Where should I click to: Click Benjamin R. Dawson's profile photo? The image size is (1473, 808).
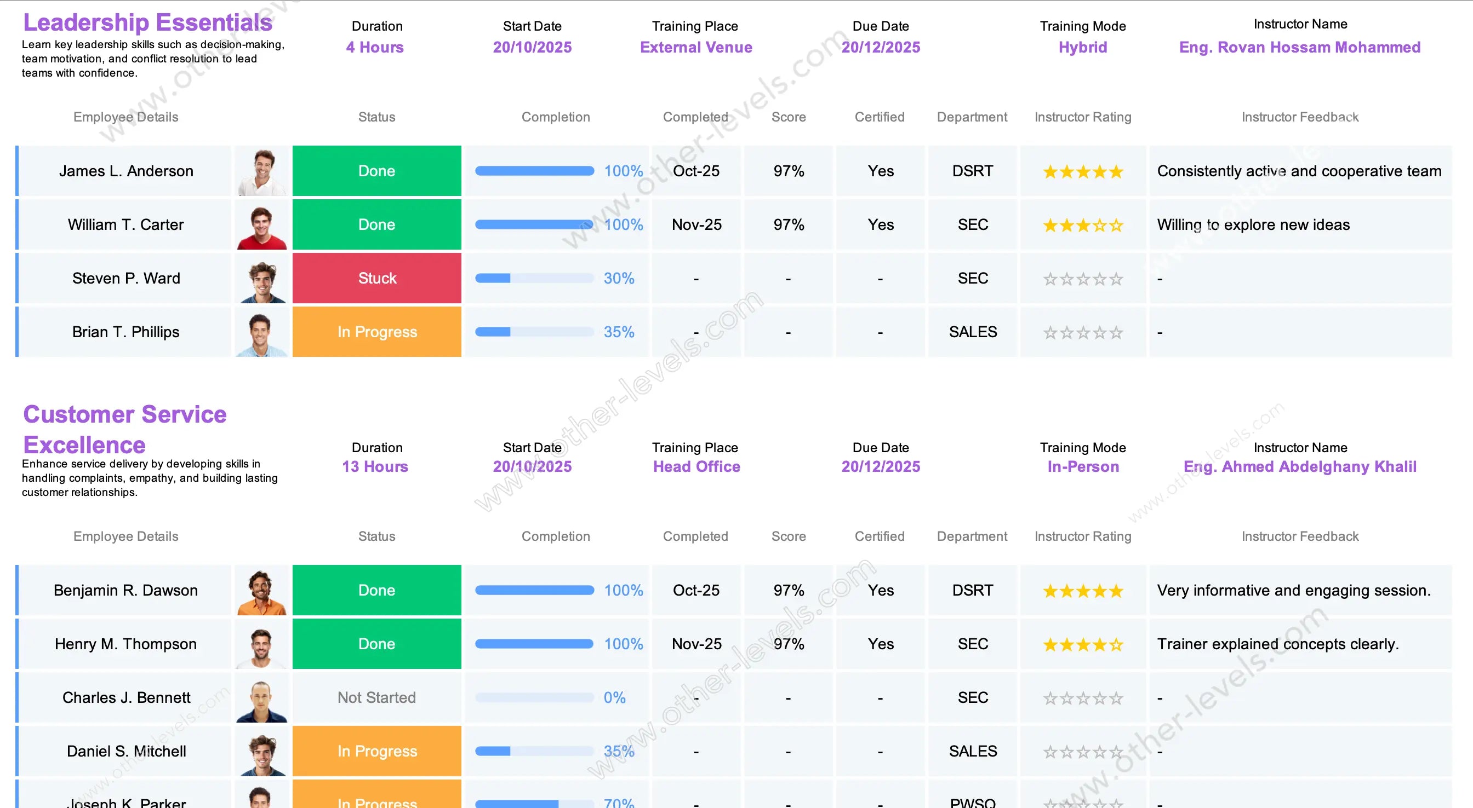[x=262, y=590]
